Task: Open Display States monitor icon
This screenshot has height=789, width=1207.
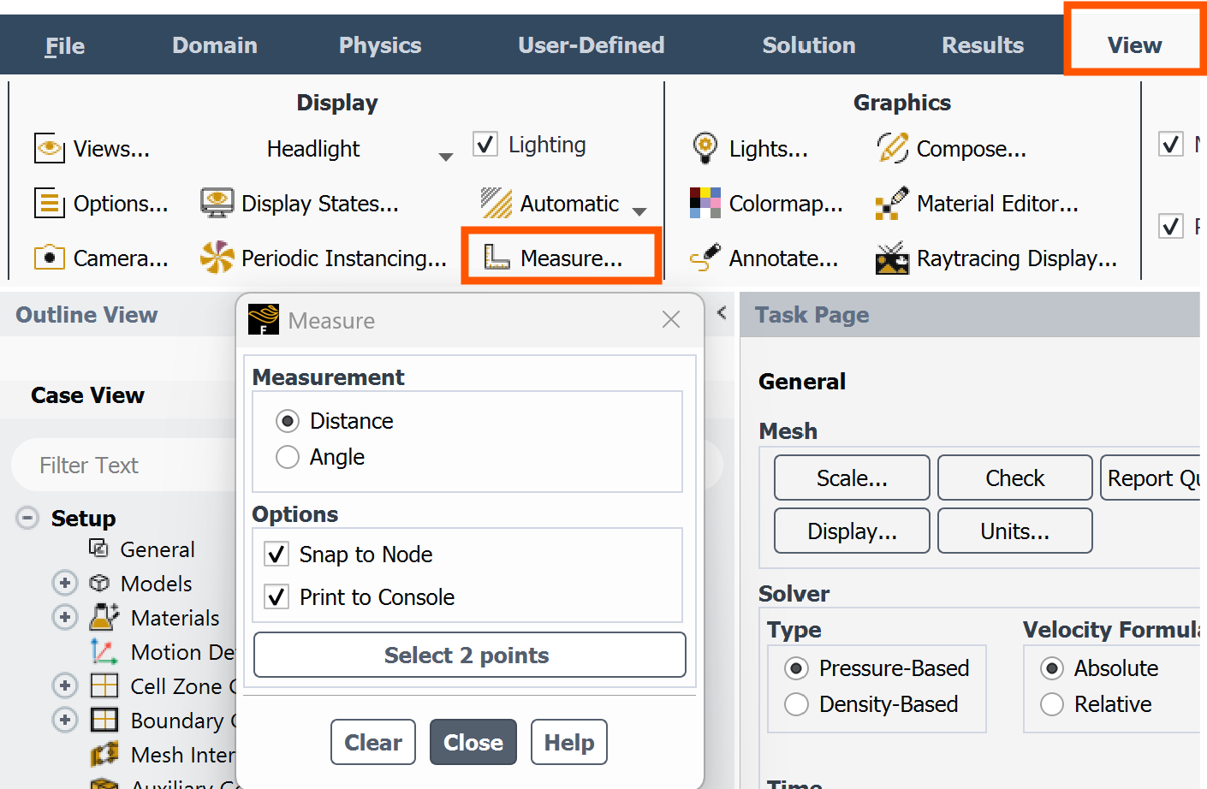Action: 217,203
